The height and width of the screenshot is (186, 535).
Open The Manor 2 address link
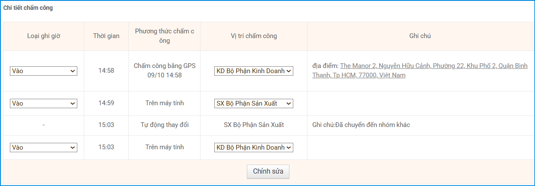[x=434, y=71]
